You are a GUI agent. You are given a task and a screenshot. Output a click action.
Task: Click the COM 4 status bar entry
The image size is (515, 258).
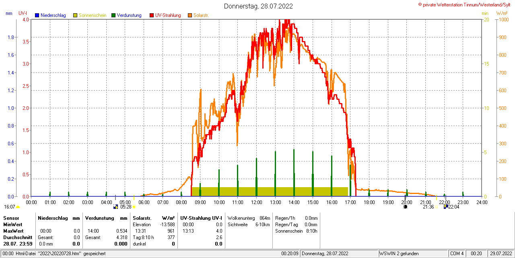[457, 254]
